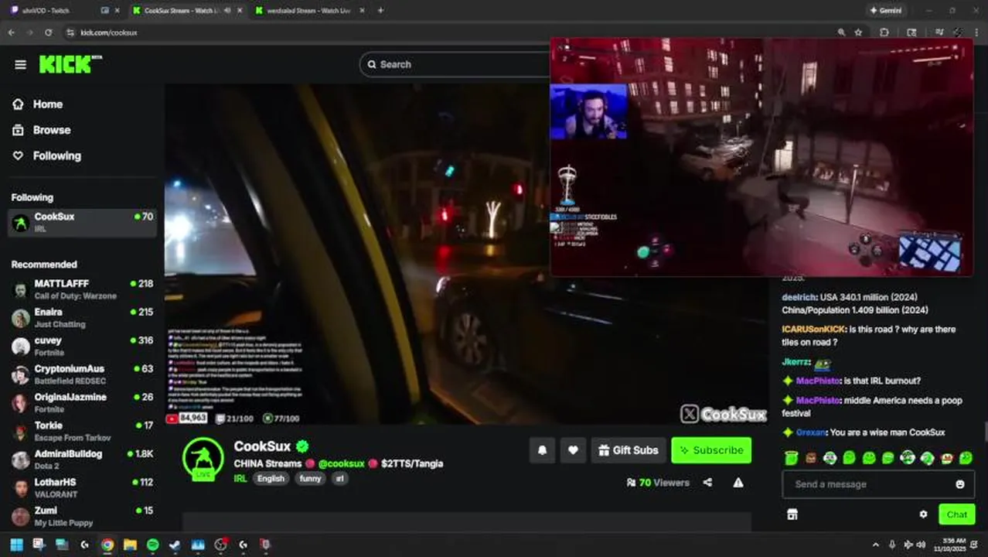Open recommended channel Zumi
Image resolution: width=988 pixels, height=557 pixels.
coord(82,516)
